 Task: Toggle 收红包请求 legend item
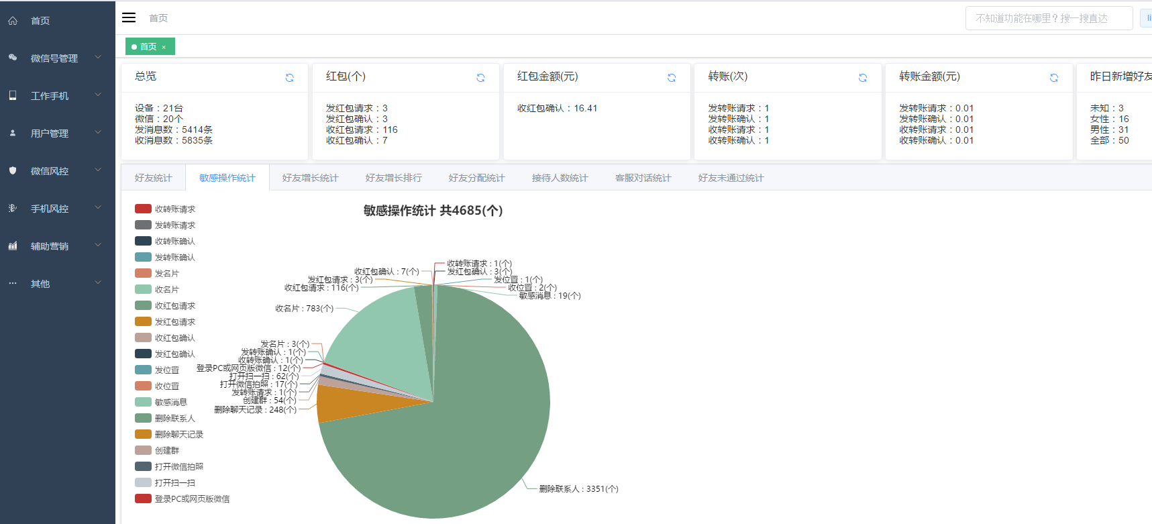(x=165, y=306)
